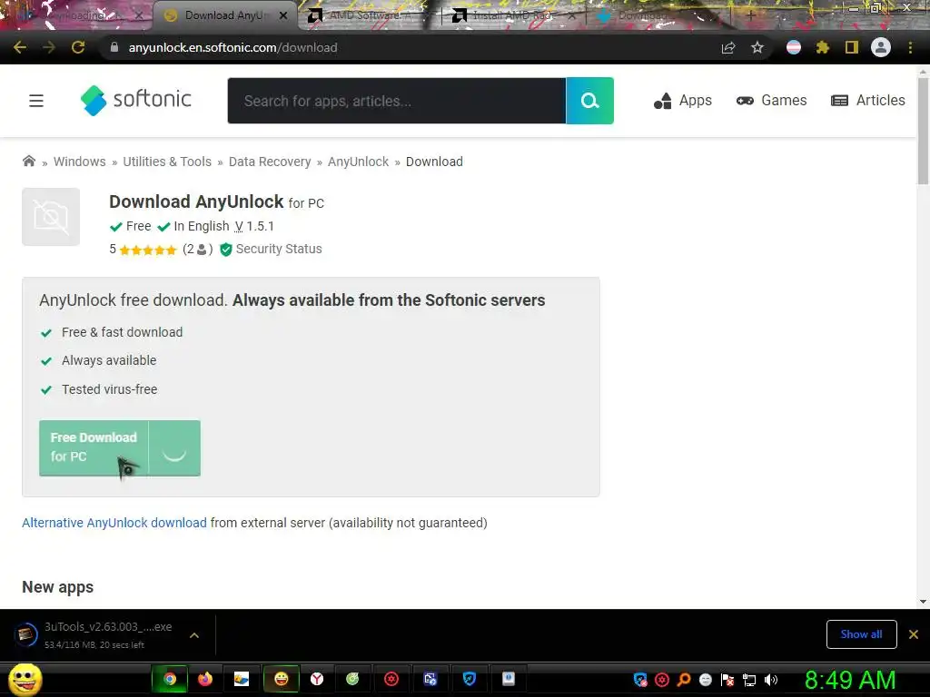Viewport: 930px width, 697px height.
Task: Open Chrome from the taskbar
Action: click(170, 679)
